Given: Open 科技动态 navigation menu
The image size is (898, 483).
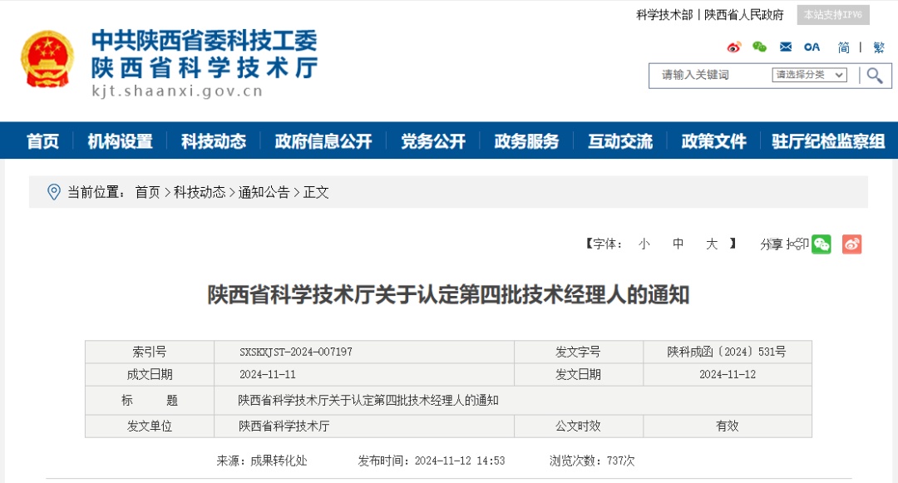Looking at the screenshot, I should 214,141.
